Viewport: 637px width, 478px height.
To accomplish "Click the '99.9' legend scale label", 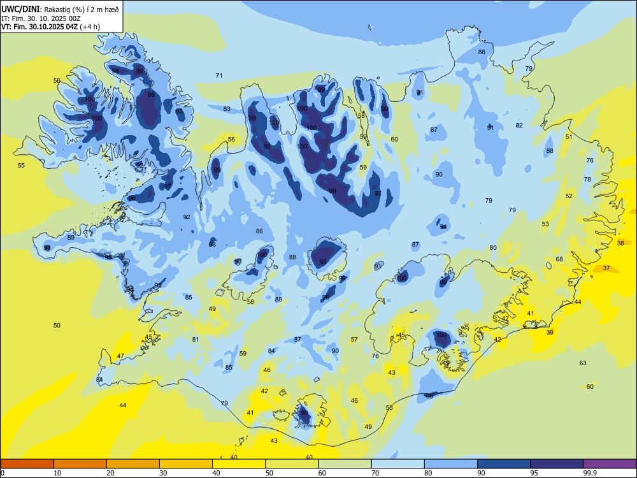I will (x=590, y=473).
